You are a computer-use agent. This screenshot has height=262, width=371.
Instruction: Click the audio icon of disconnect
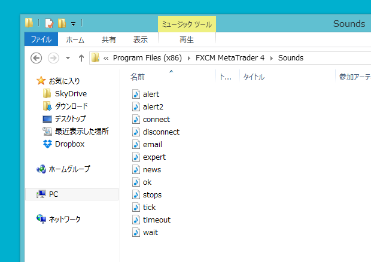[x=136, y=132]
